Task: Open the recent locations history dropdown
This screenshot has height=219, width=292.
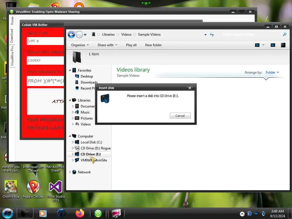Action: [85, 35]
